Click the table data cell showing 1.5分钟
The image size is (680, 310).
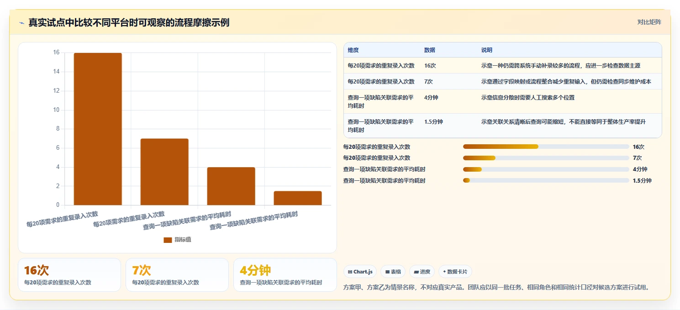click(x=433, y=121)
